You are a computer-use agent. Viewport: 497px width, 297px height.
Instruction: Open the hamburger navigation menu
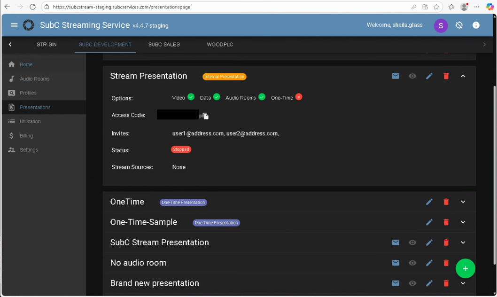click(x=14, y=25)
